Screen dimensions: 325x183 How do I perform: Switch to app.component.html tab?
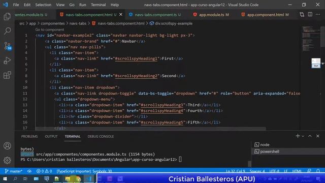coord(266,15)
